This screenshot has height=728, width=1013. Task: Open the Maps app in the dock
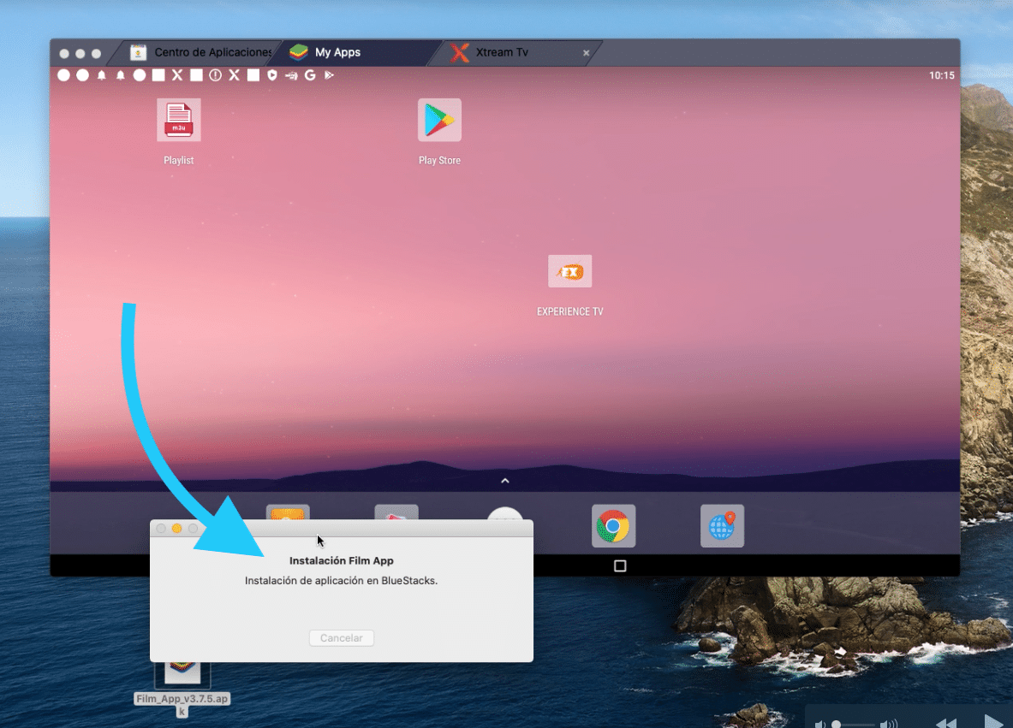[722, 525]
